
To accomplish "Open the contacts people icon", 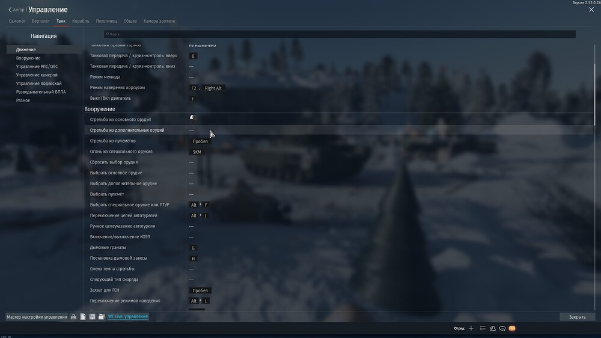I will [493, 328].
